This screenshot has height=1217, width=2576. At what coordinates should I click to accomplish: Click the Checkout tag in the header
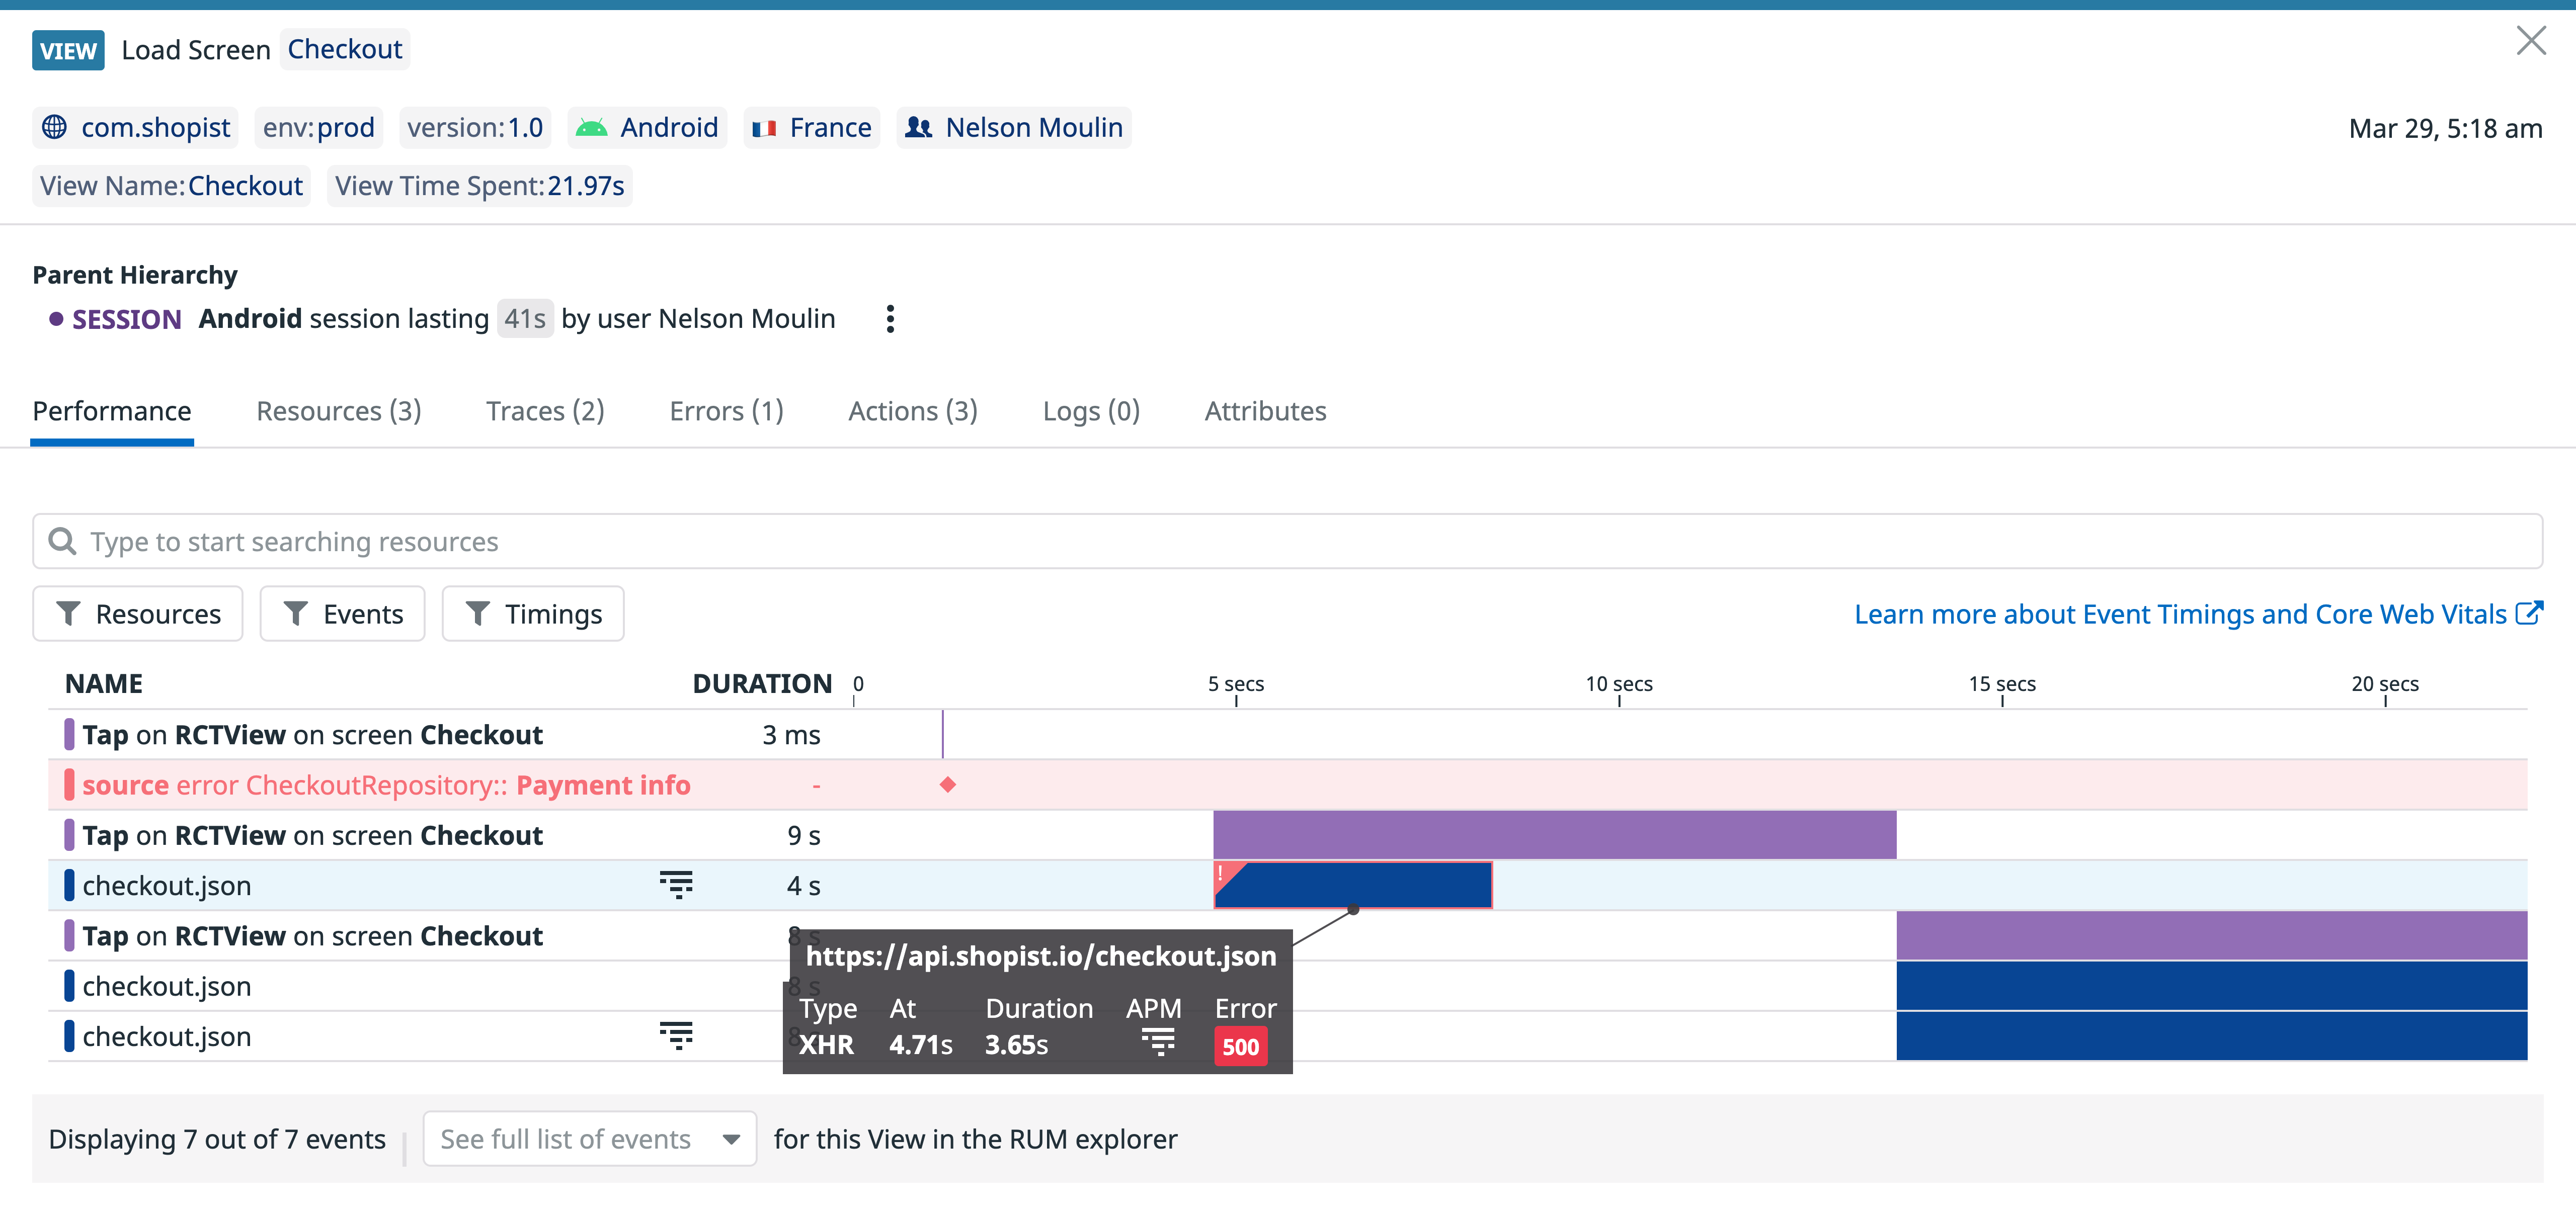pyautogui.click(x=344, y=48)
